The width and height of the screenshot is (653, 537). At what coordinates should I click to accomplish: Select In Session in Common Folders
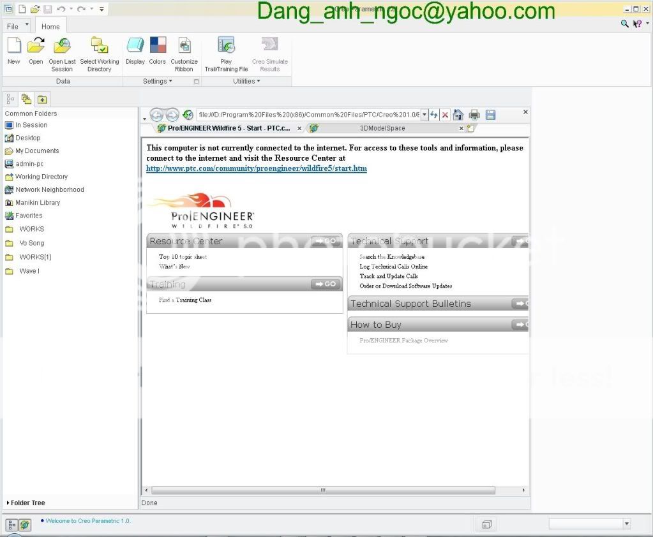coord(26,125)
